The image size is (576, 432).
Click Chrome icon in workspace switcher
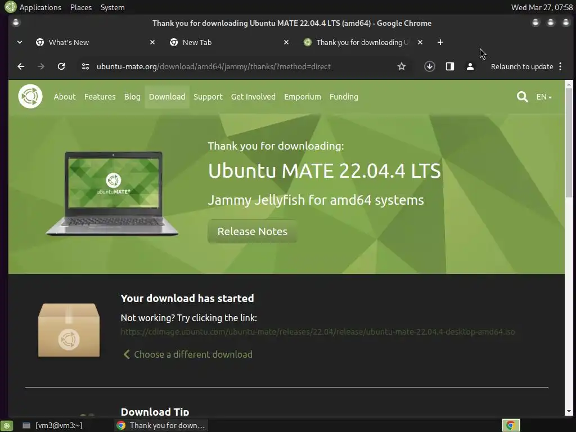[x=511, y=425]
